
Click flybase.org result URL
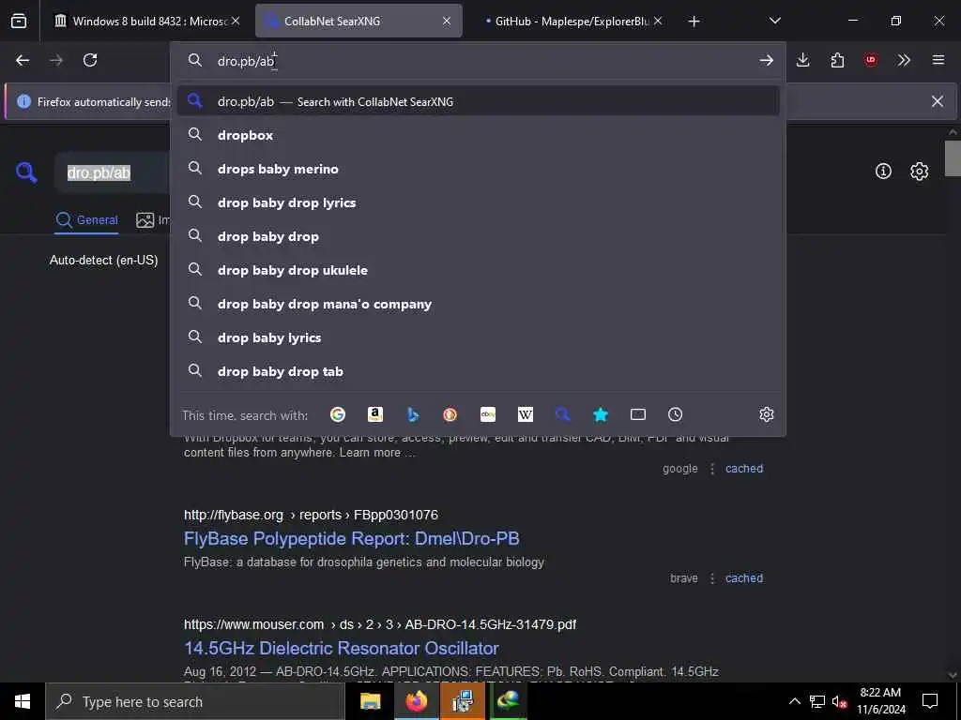311,515
